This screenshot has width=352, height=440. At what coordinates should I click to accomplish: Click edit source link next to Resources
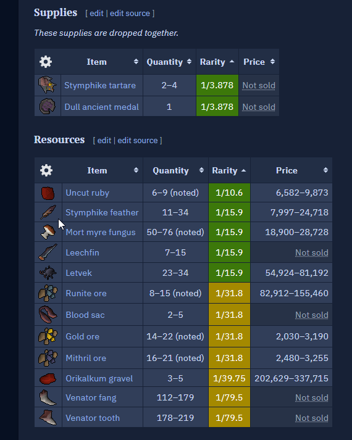[x=138, y=140]
